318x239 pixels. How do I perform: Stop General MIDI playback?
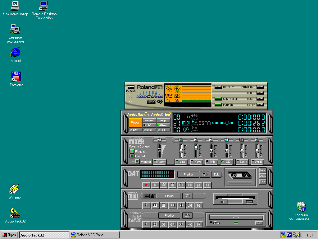tap(164, 205)
